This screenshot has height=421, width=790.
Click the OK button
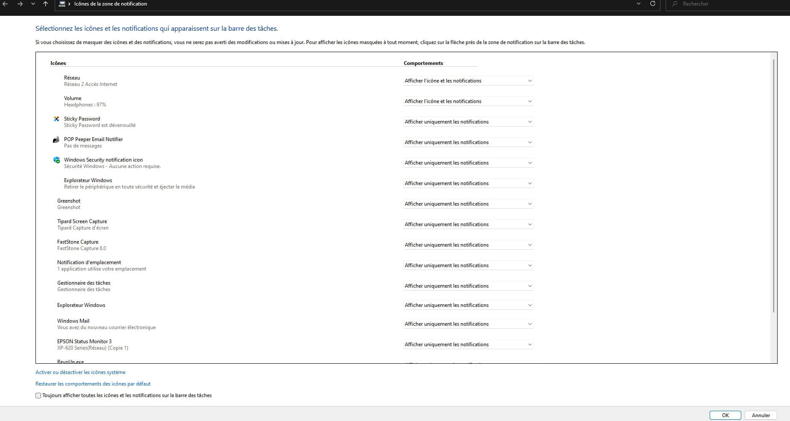(x=725, y=415)
